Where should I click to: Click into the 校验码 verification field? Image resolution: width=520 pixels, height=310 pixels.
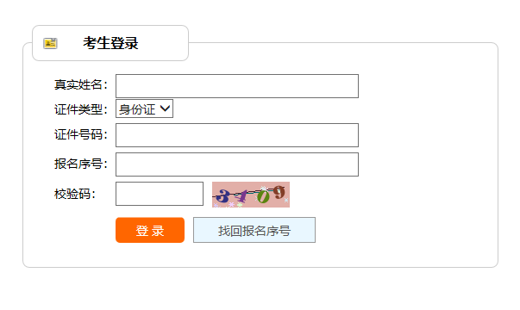click(x=160, y=194)
